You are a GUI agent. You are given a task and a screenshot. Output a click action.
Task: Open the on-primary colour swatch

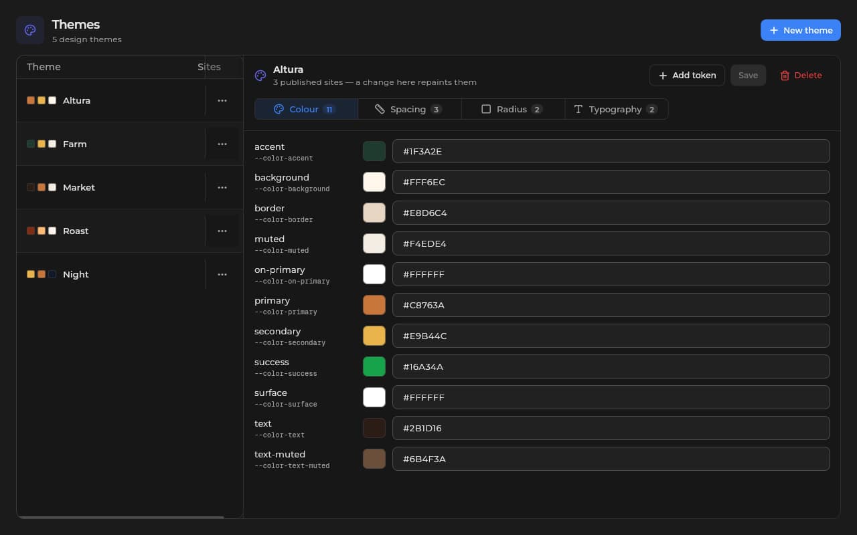tap(374, 274)
